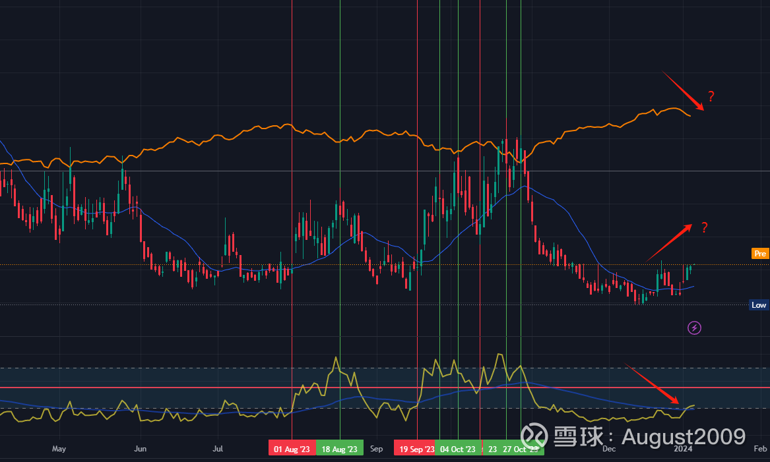This screenshot has height=462, width=770.
Task: Select the orange Pre price label
Action: 759,253
